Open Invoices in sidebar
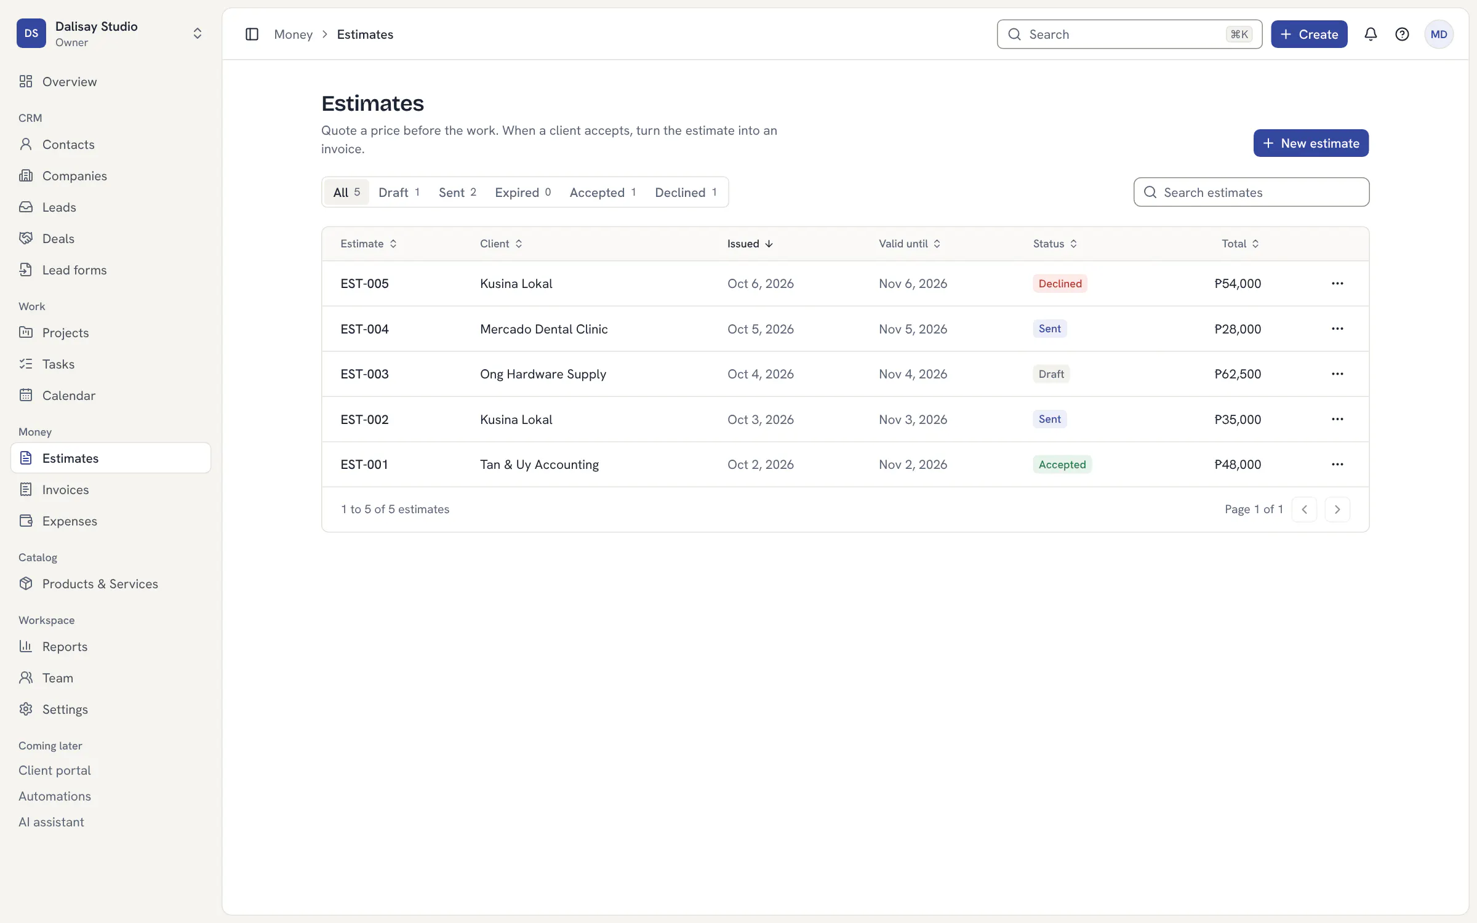The image size is (1477, 923). coord(111,490)
